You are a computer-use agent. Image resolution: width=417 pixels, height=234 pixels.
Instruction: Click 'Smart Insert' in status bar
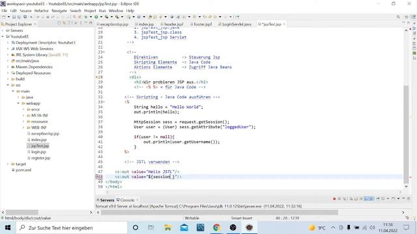click(x=242, y=218)
